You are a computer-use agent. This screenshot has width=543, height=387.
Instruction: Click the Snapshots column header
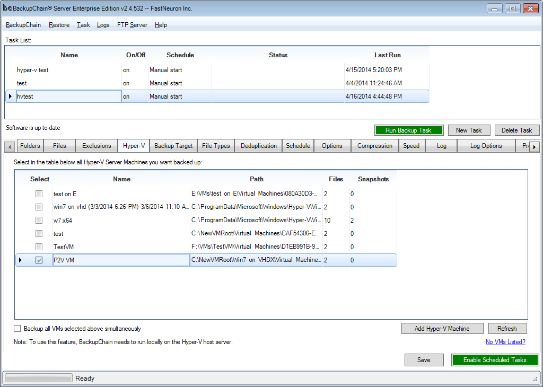tap(373, 179)
